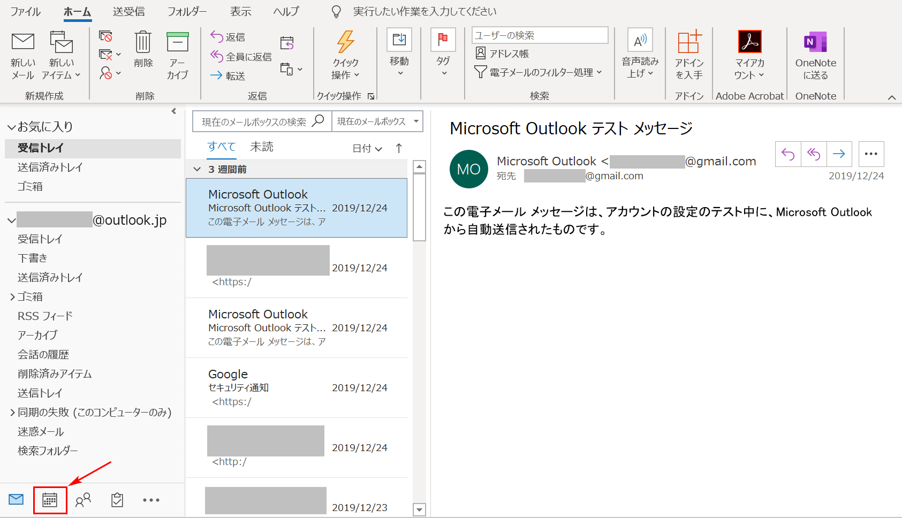Open more actions in the reading pane
The width and height of the screenshot is (902, 518).
(871, 154)
